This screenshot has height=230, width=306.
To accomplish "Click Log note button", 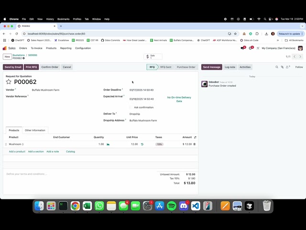I will point(230,67).
